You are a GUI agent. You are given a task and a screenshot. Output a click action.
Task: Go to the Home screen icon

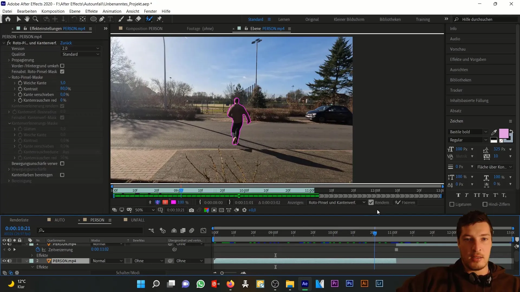click(x=8, y=19)
